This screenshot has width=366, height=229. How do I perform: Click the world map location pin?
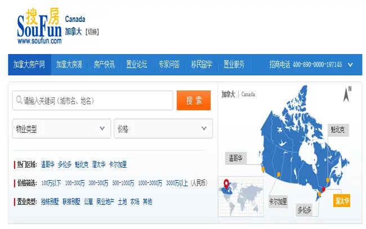point(226,184)
